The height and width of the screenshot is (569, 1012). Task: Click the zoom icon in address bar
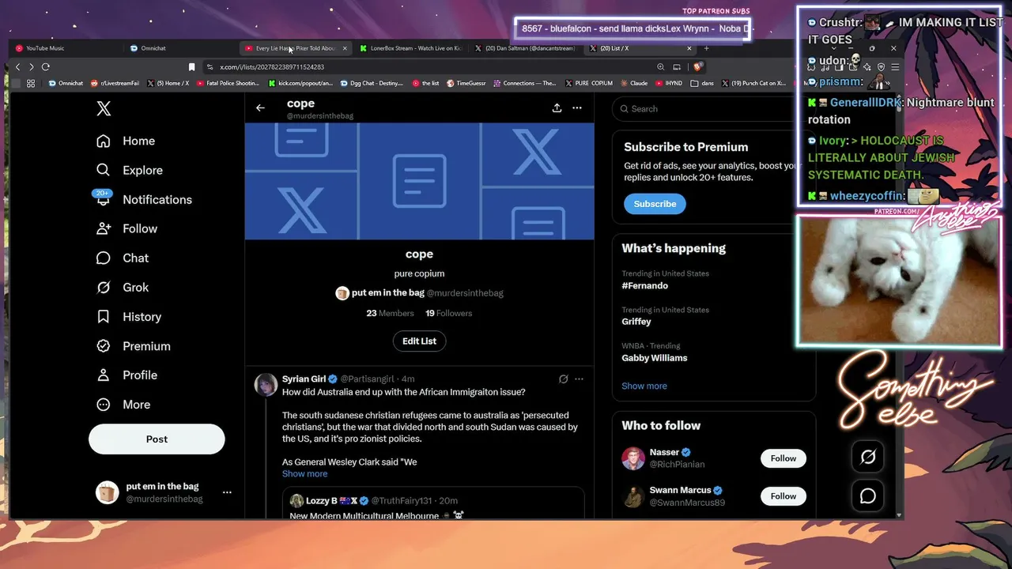[661, 67]
